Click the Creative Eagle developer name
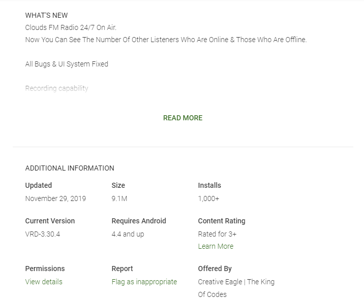This screenshot has width=364, height=300. click(236, 288)
